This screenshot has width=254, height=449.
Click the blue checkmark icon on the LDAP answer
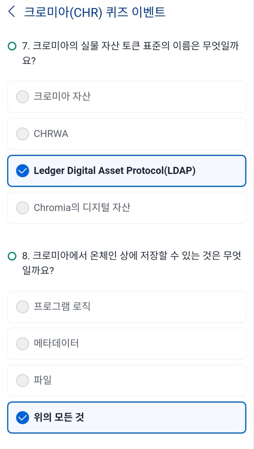point(23,171)
